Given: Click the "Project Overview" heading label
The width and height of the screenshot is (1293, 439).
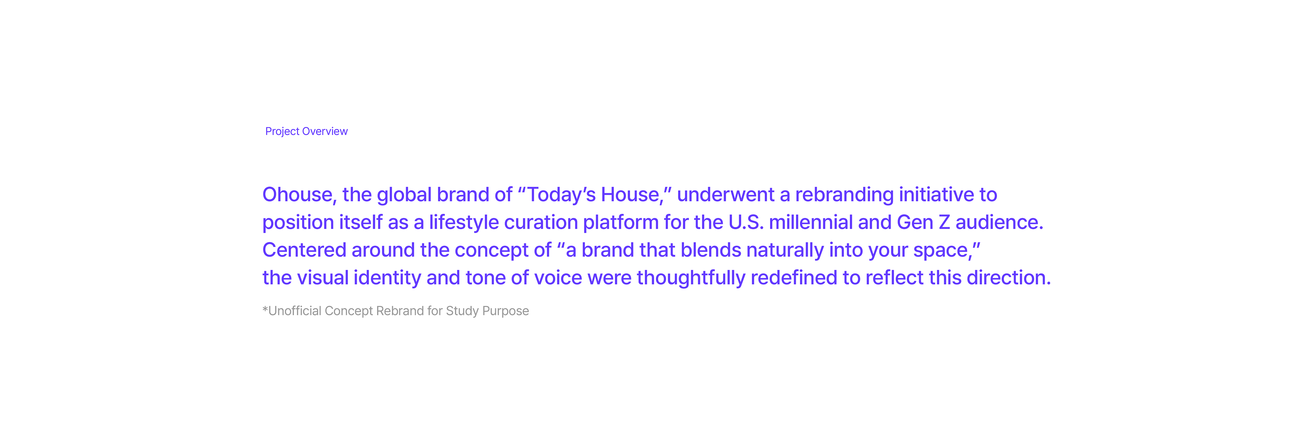Looking at the screenshot, I should (306, 131).
